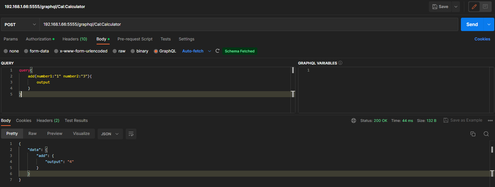Screen dimensions: 495x187
Task: Open the Cookies link
Action: (482, 39)
